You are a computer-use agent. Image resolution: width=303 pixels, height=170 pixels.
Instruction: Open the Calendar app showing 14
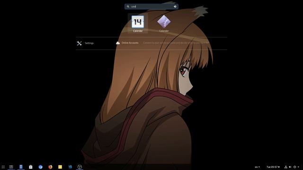138,23
